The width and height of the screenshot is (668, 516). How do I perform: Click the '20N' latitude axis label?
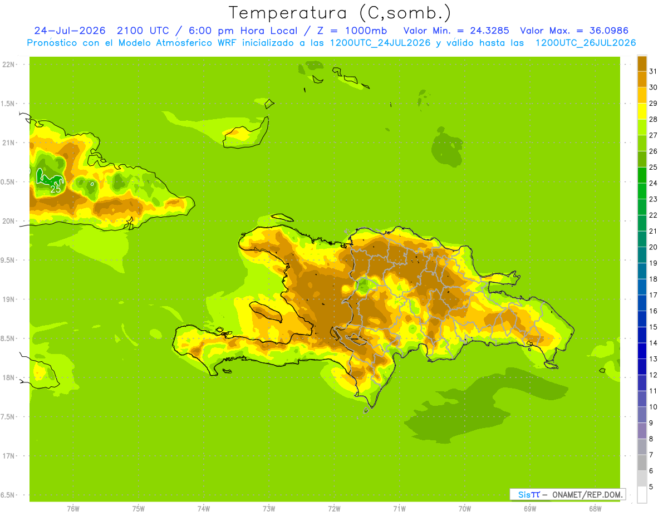[8, 221]
